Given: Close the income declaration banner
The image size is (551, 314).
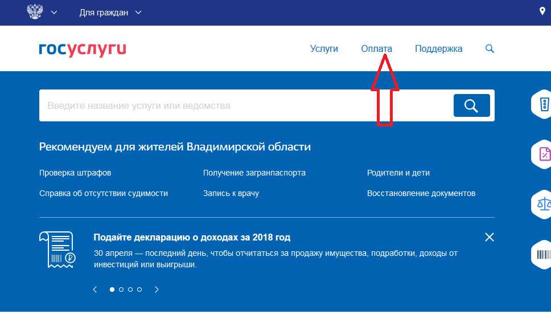Looking at the screenshot, I should 489,237.
